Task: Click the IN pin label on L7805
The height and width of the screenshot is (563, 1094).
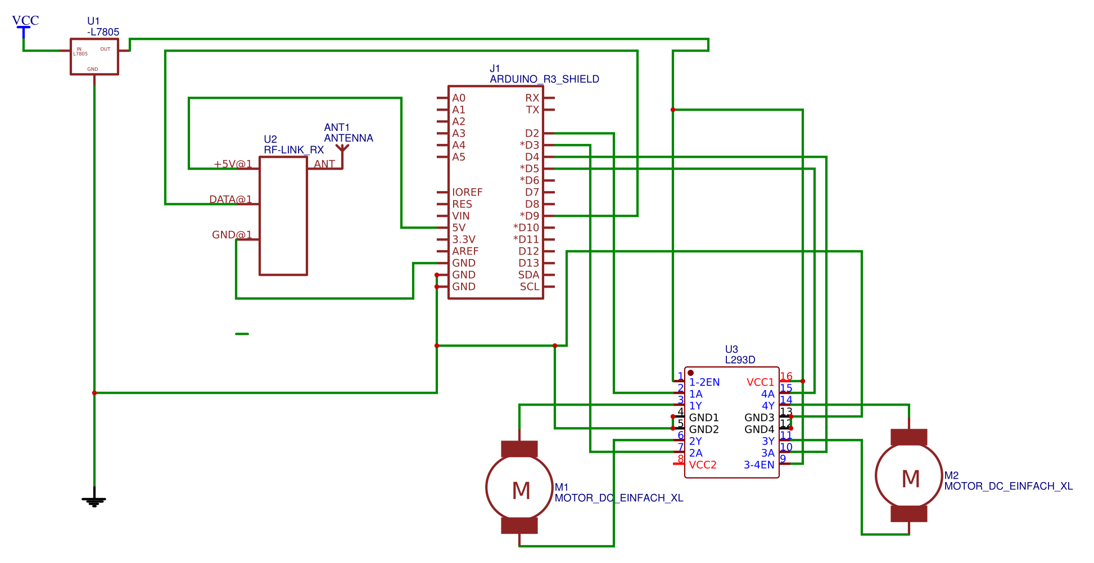Action: click(79, 49)
